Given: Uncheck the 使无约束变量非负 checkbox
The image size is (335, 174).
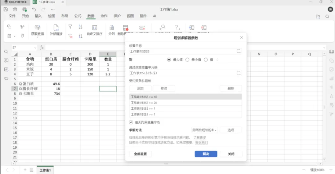Looking at the screenshot, I should coord(131,122).
